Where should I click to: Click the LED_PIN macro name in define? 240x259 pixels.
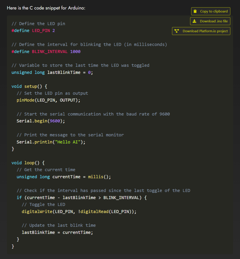click(x=41, y=31)
